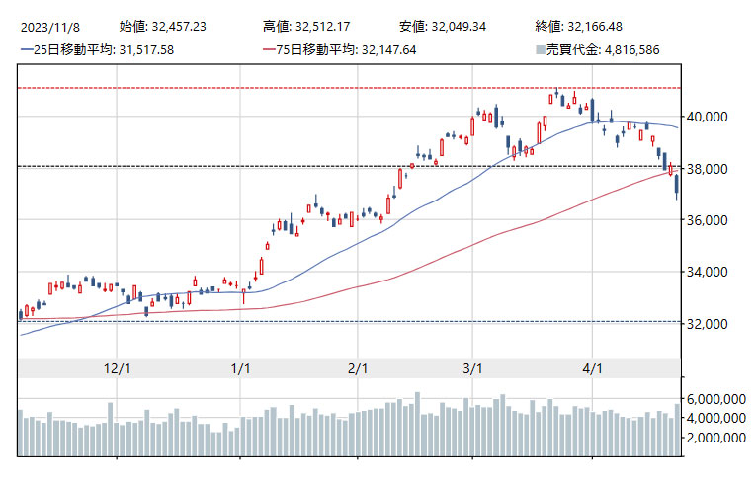The image size is (756, 482).
Task: Click the 安値: 32,049.34 value
Action: pyautogui.click(x=443, y=26)
